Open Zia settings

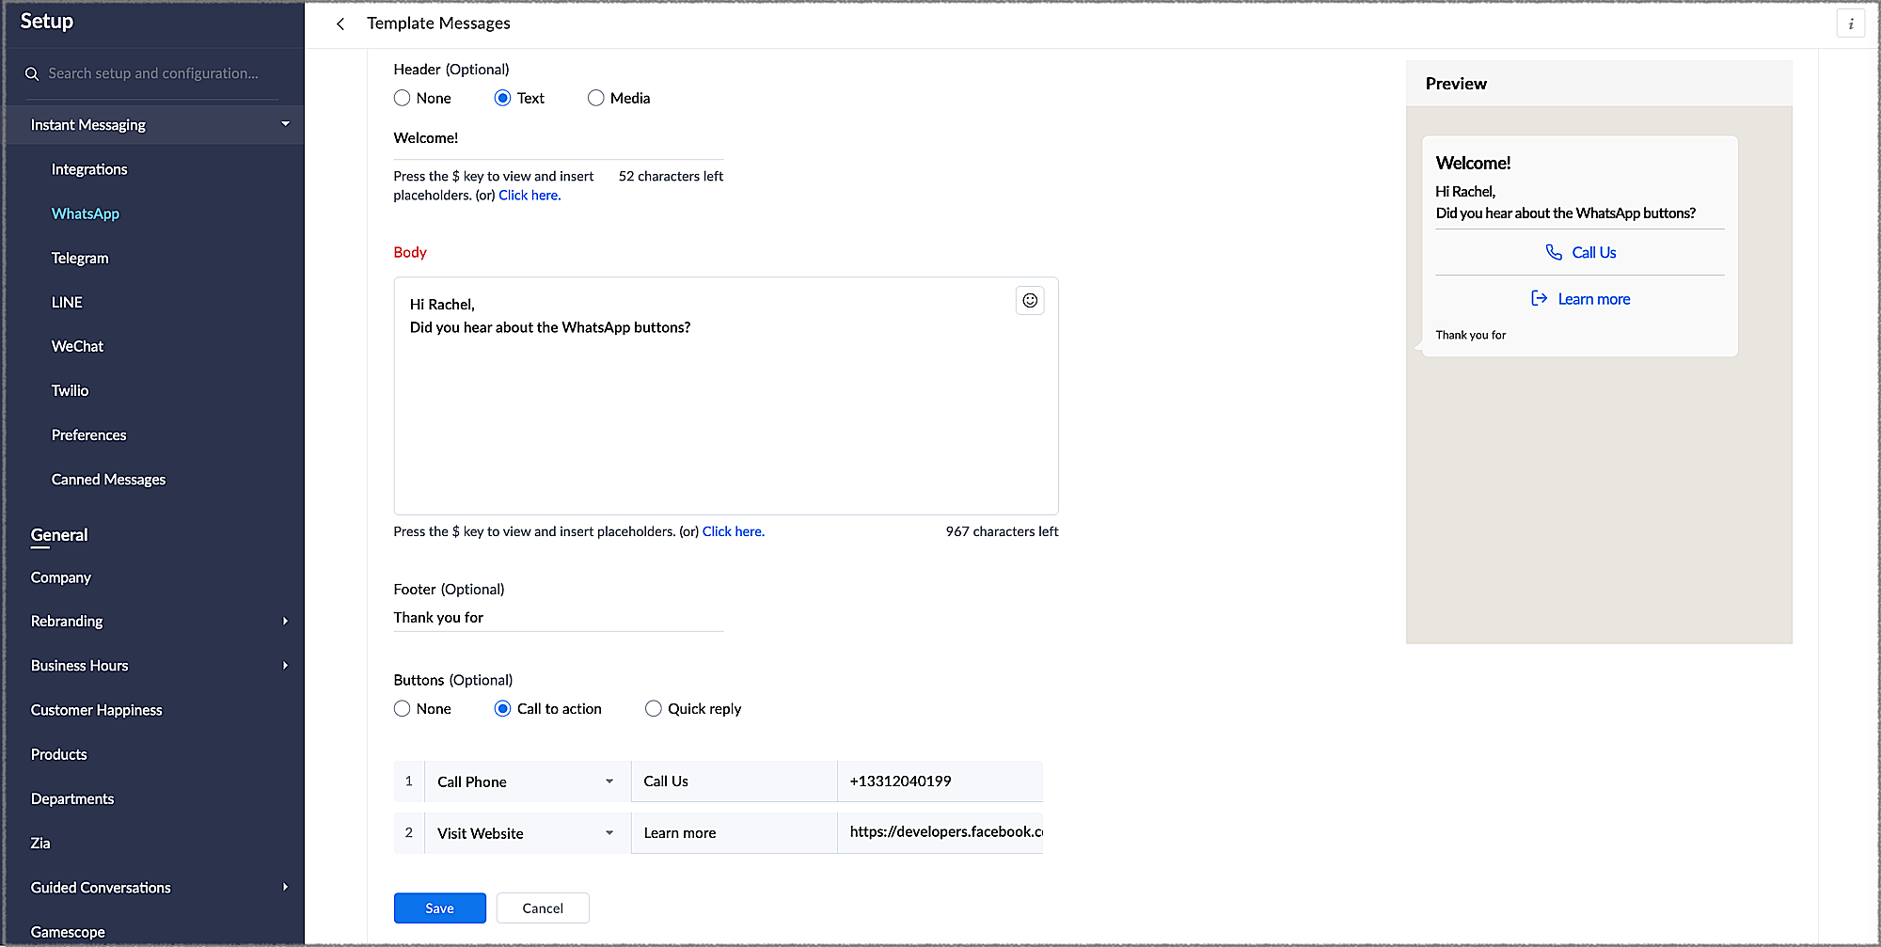coord(40,843)
